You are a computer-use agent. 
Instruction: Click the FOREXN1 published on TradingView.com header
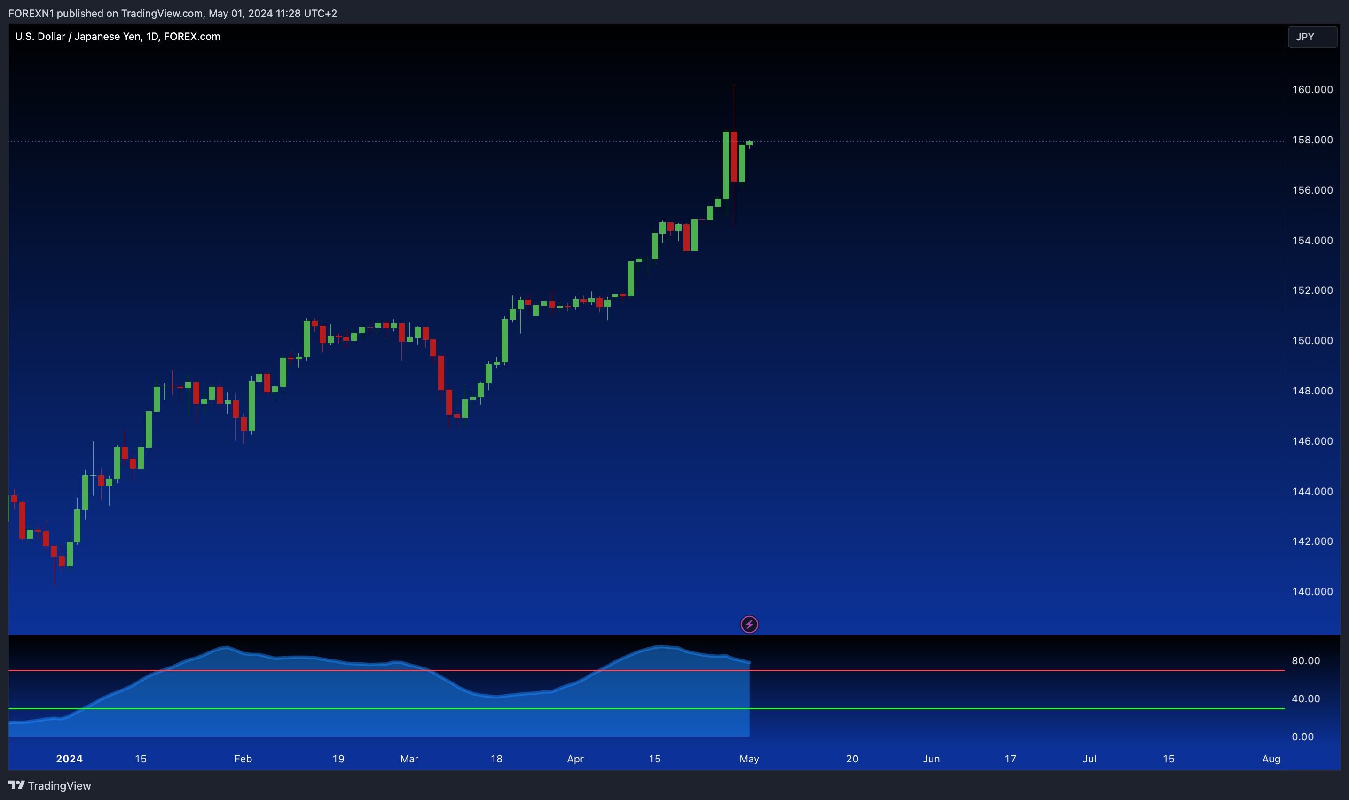(x=173, y=13)
